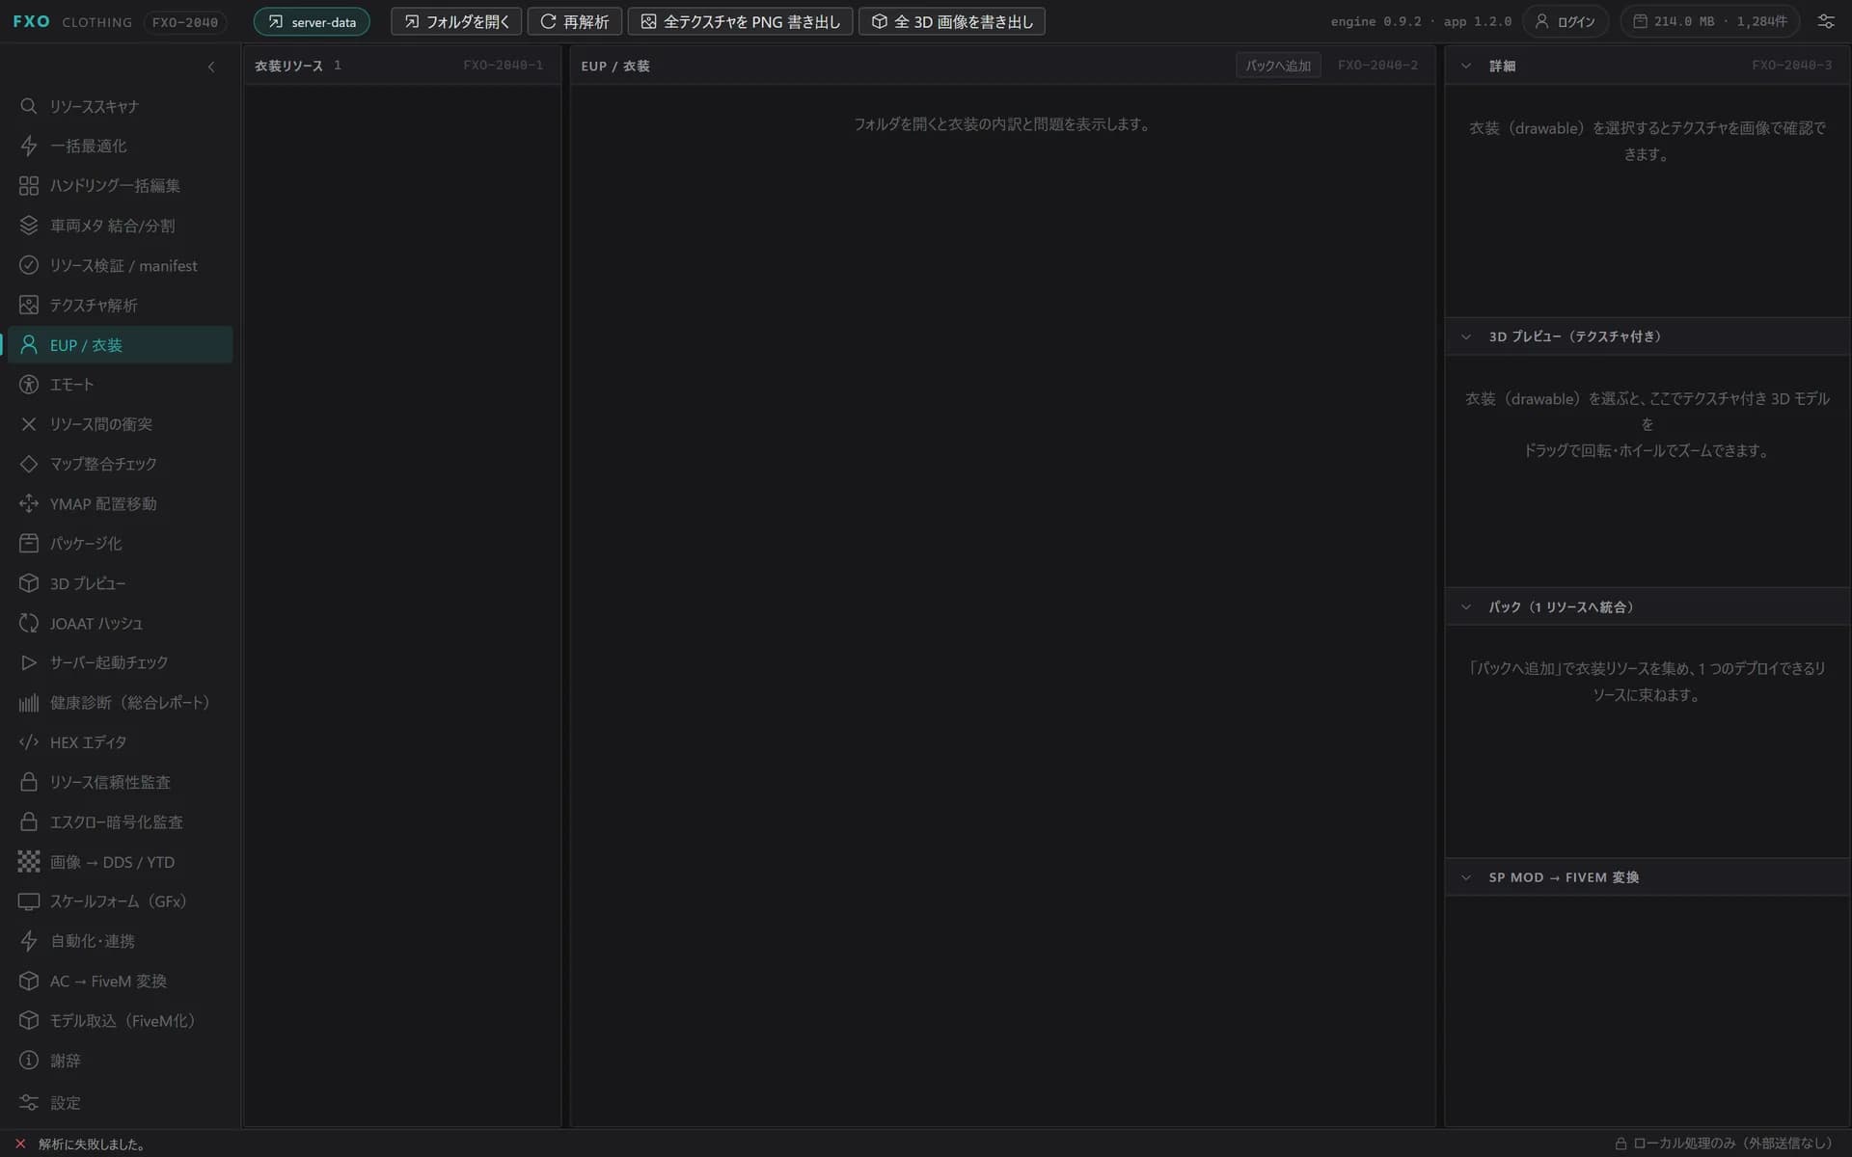Click the 214.0 MB · 1,284件 storage indicator
Screen dimensions: 1852x1157
(x=1710, y=21)
